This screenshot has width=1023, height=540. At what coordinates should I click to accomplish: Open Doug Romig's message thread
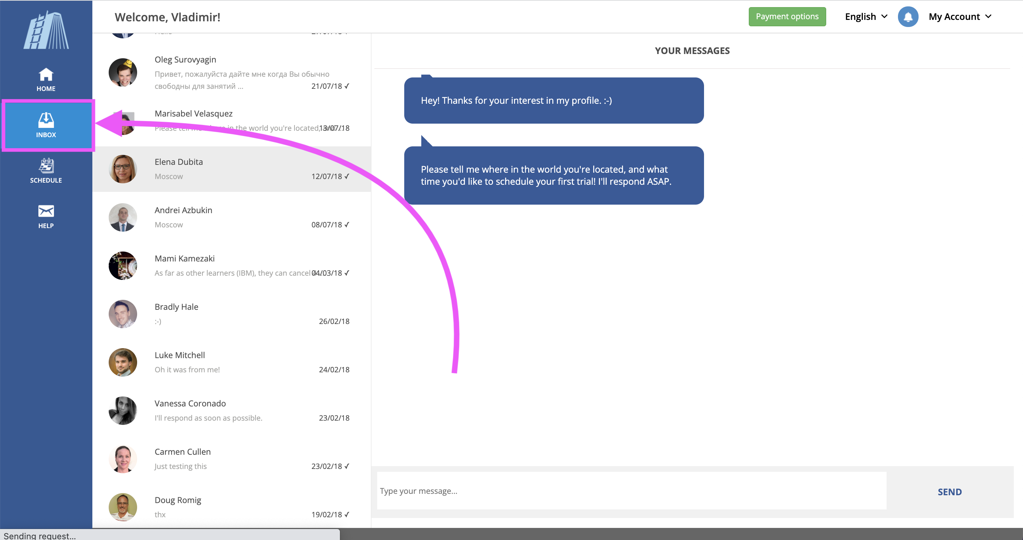232,507
